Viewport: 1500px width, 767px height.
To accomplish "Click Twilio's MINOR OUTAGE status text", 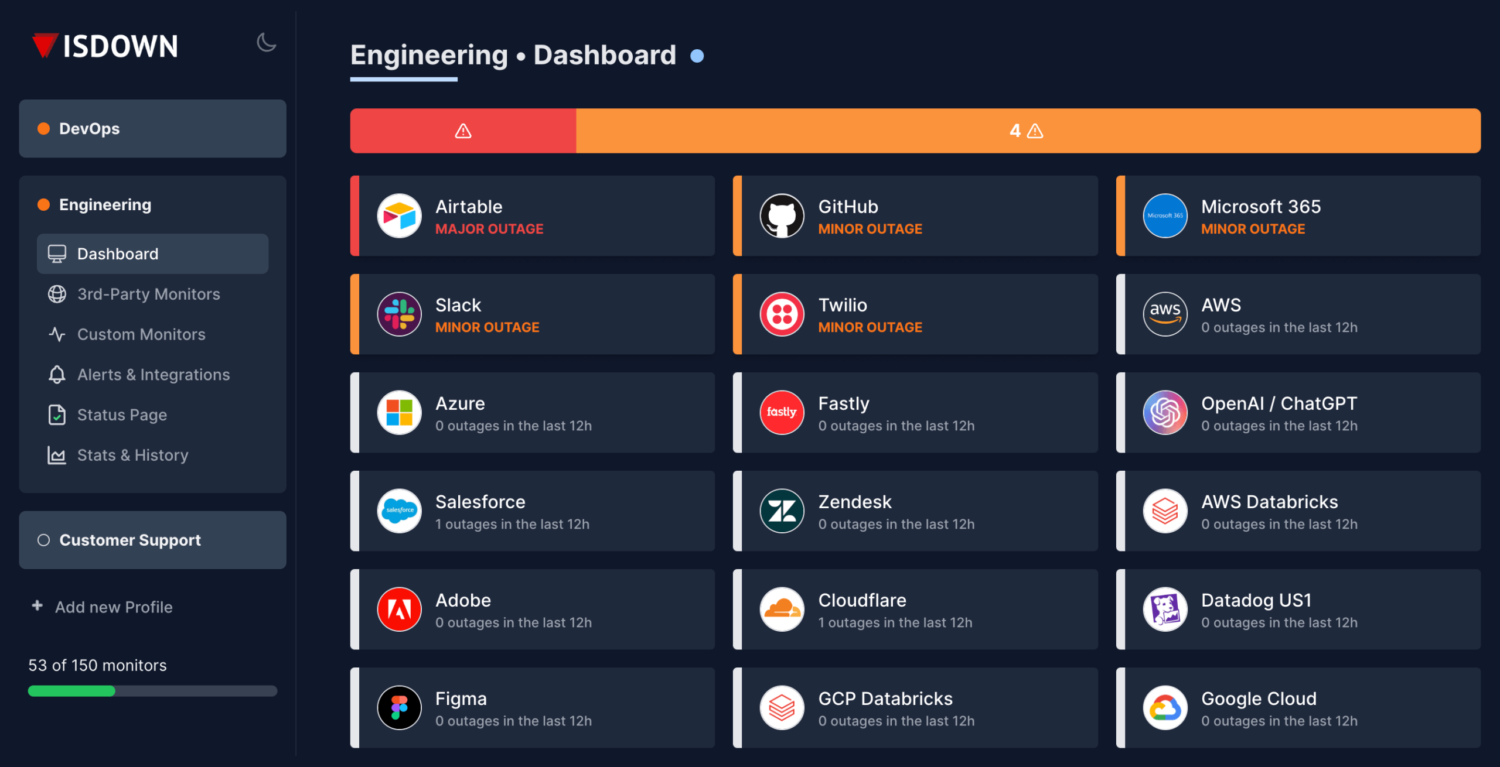I will point(870,327).
